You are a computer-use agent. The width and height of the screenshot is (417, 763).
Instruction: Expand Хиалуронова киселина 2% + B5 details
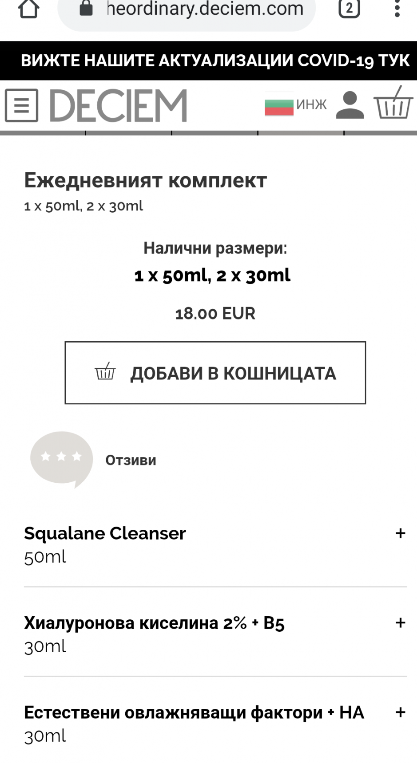(400, 622)
